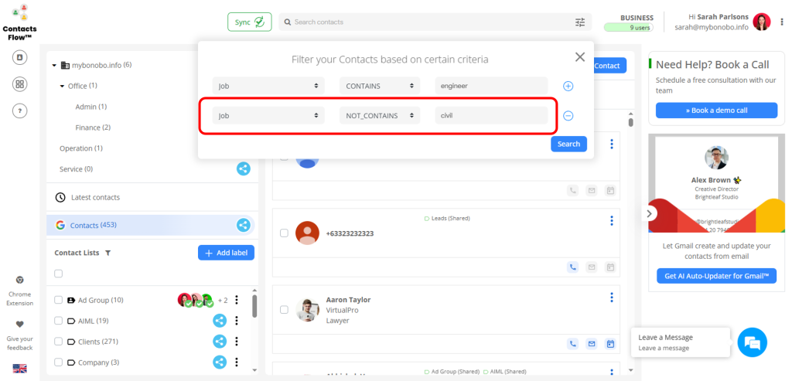
Task: Click the share icon next to Contacts (453)
Action: point(243,226)
